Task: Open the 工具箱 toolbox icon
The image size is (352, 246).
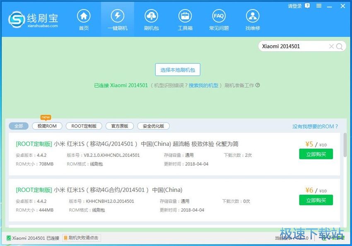Action: tap(185, 16)
